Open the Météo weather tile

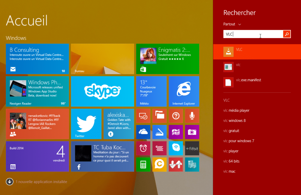coord(151,91)
